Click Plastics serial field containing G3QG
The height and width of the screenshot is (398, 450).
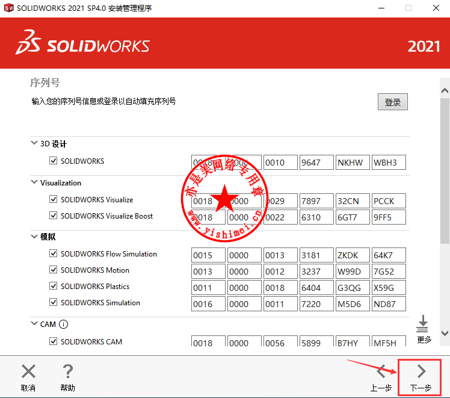[x=353, y=287]
